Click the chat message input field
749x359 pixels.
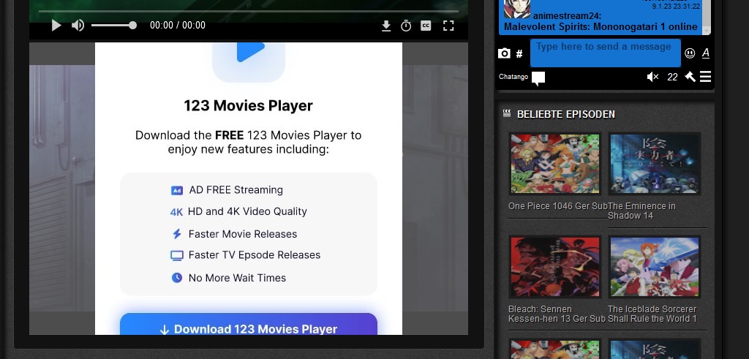[x=605, y=53]
